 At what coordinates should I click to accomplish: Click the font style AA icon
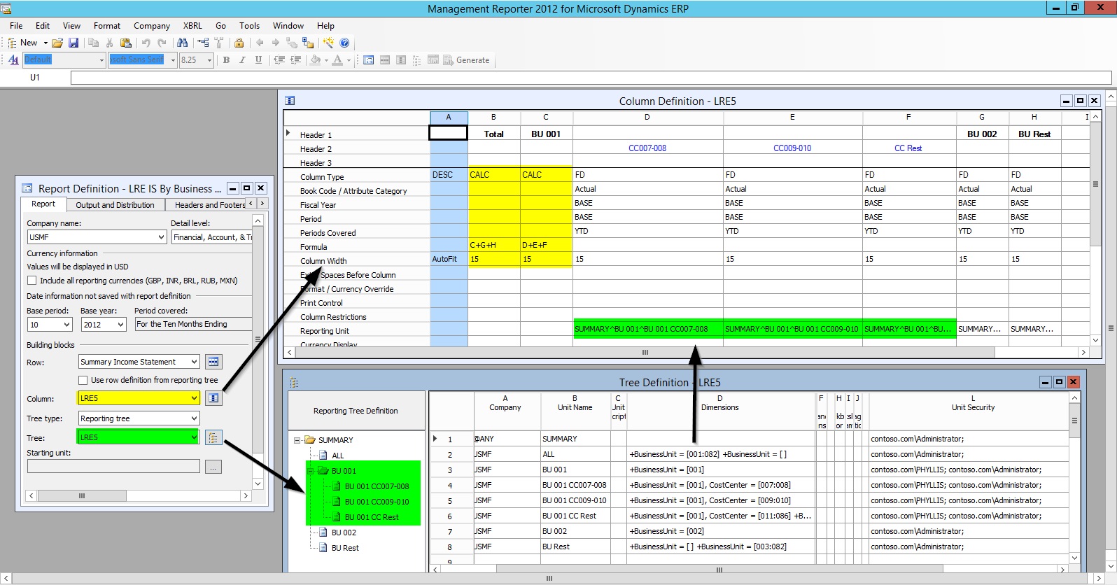[13, 60]
